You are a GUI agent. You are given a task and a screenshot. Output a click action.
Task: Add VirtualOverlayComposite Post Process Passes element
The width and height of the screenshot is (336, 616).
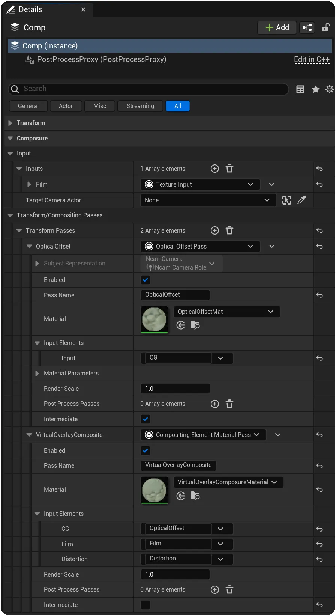click(x=215, y=590)
